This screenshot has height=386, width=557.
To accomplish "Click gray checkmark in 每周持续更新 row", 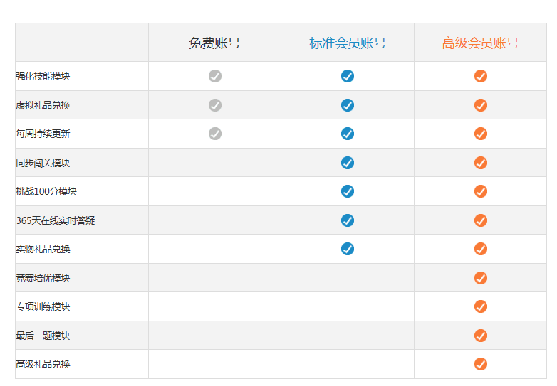I will [x=215, y=134].
